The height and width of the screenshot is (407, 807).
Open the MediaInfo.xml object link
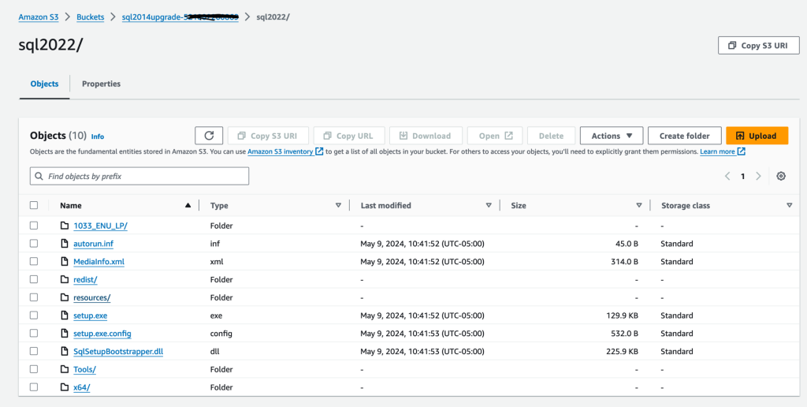click(99, 262)
